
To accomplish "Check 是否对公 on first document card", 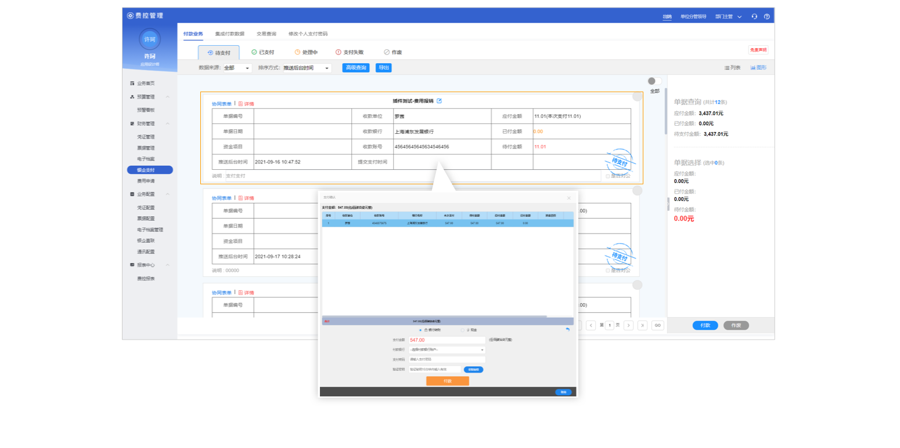I will pyautogui.click(x=608, y=176).
